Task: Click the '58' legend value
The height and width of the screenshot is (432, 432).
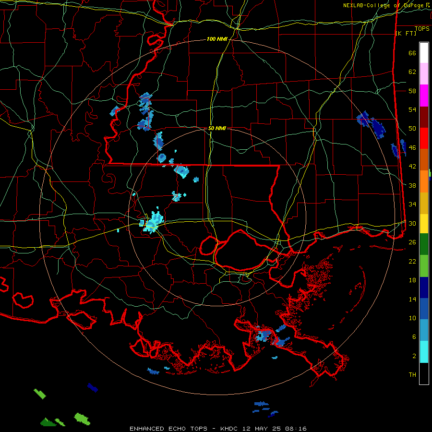Action: [412, 91]
